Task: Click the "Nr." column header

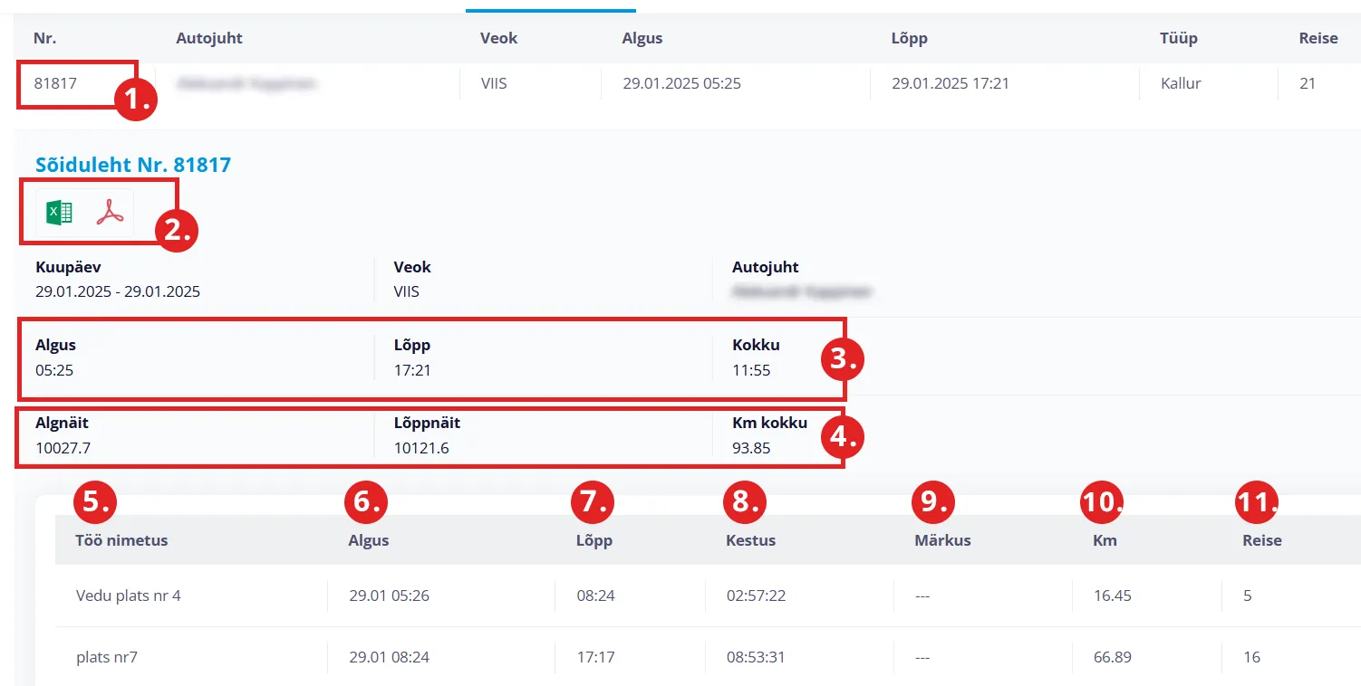Action: coord(45,39)
